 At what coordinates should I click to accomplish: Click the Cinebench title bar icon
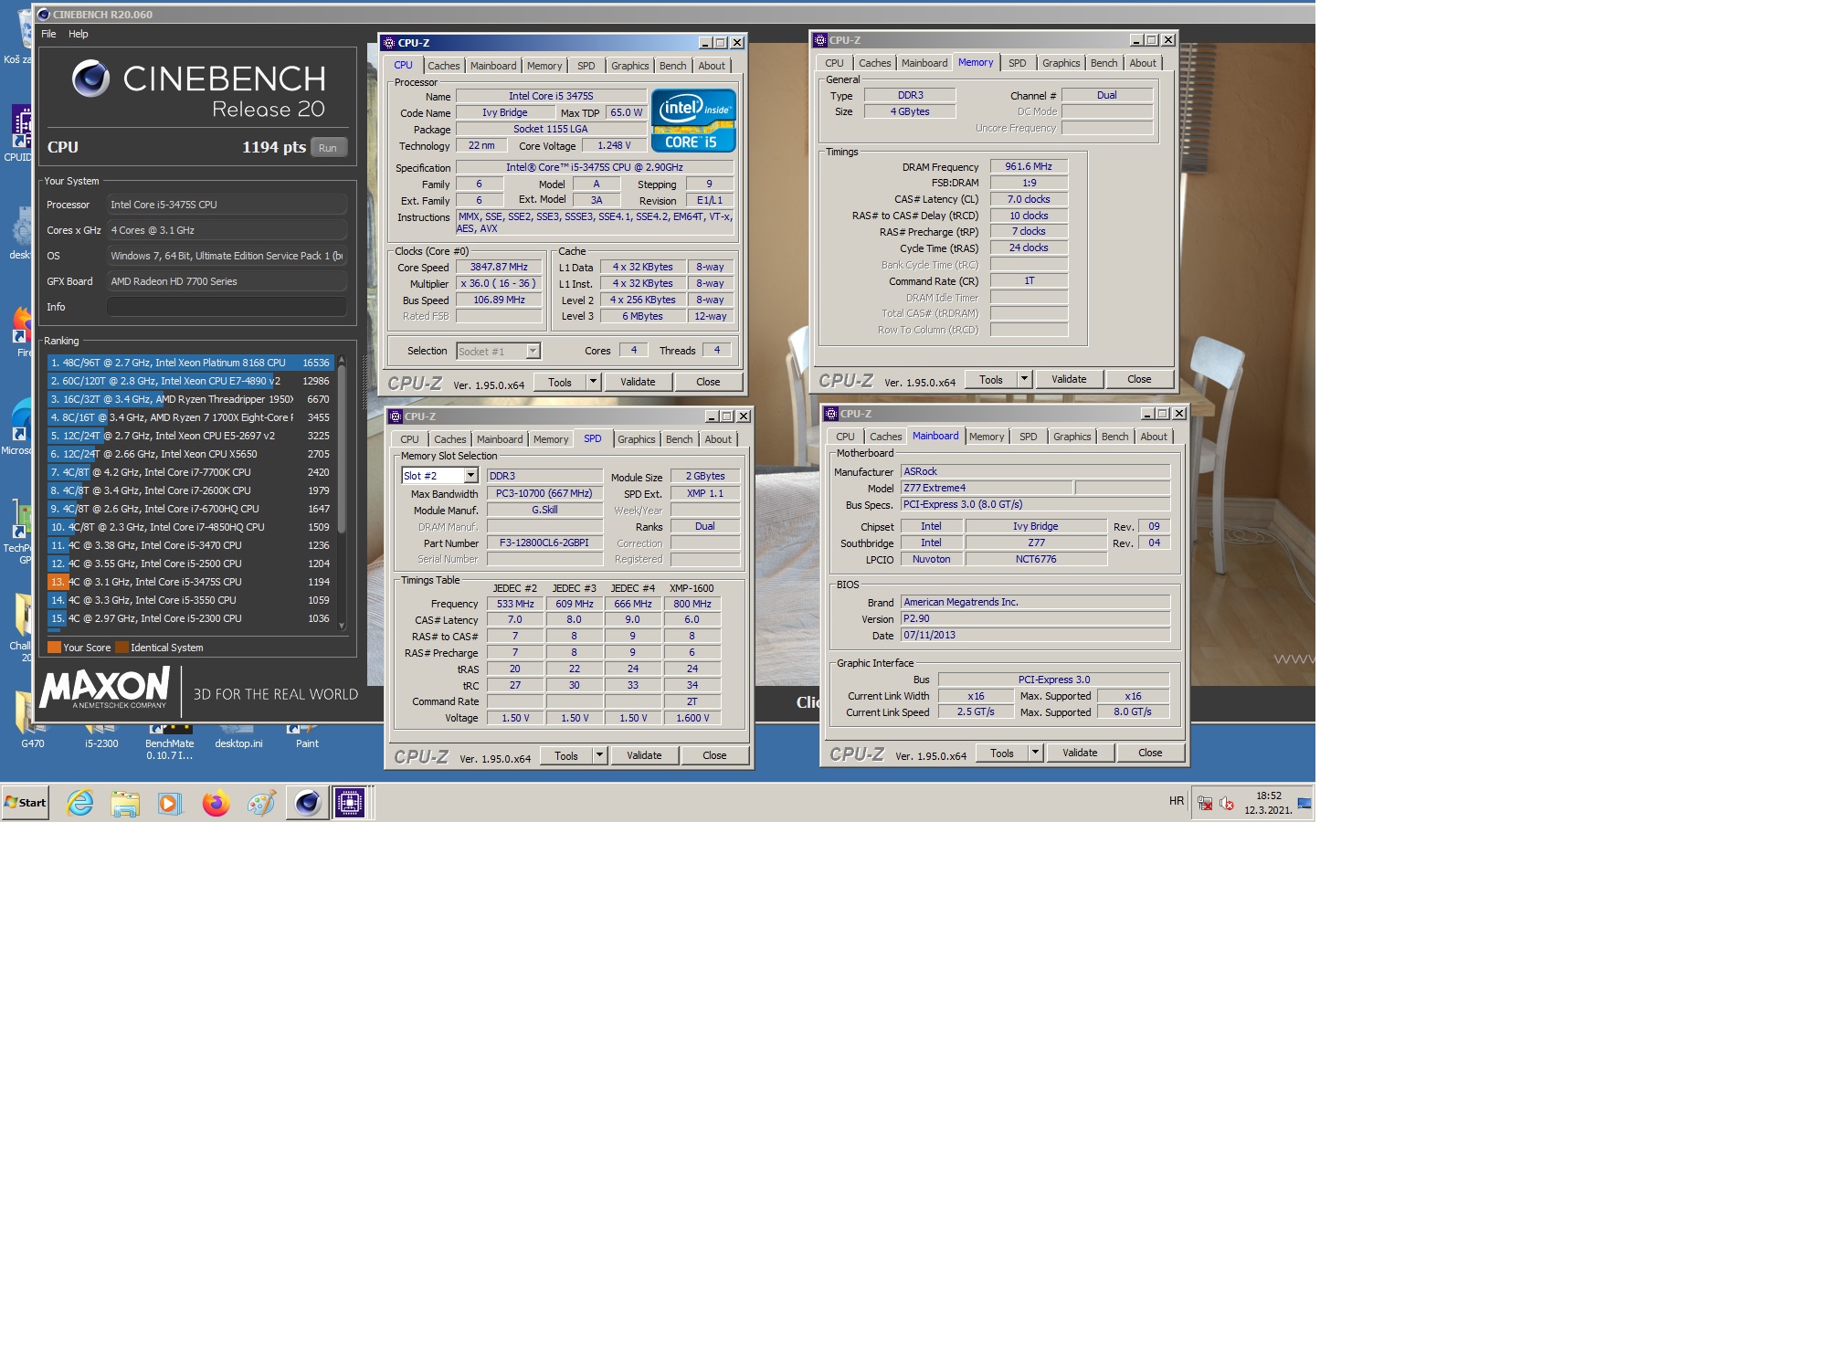43,15
